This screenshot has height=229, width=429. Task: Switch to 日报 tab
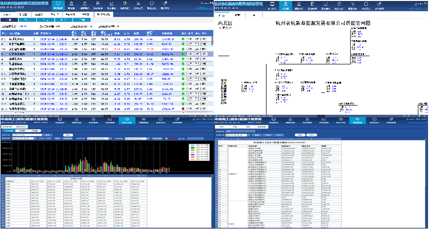[x=222, y=127]
